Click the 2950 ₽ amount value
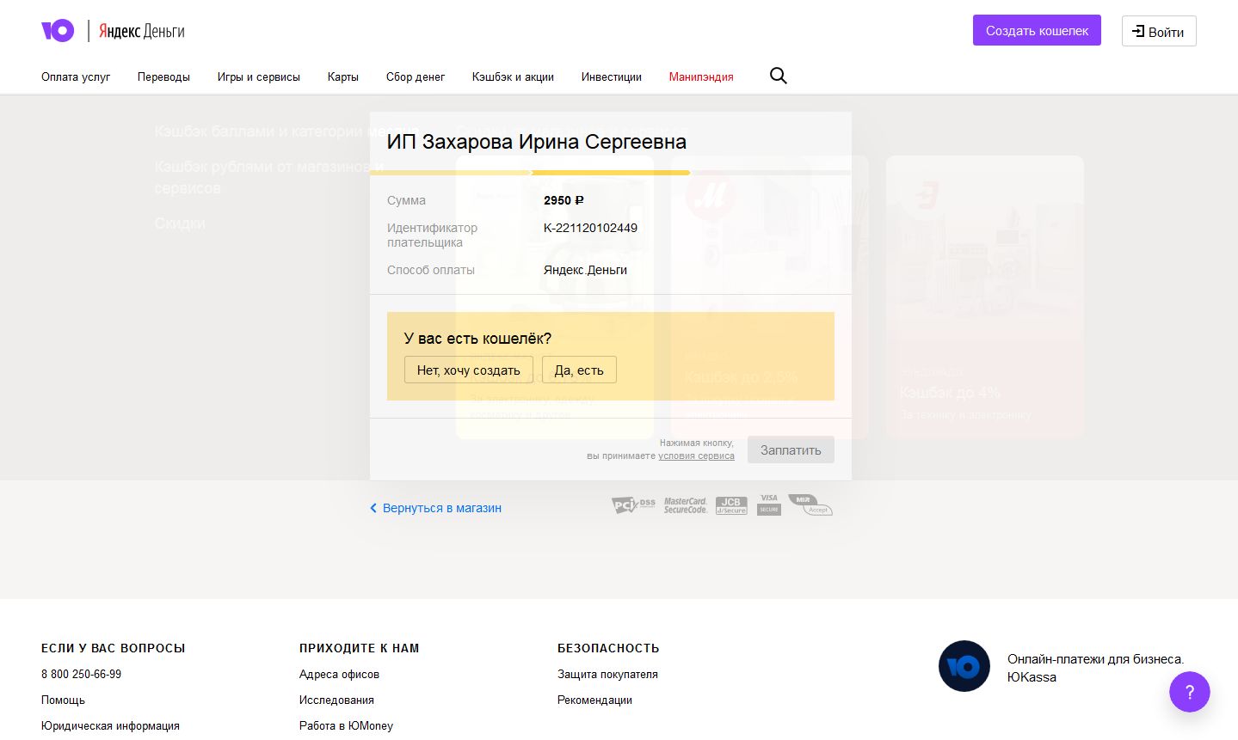Image resolution: width=1238 pixels, height=740 pixels. (x=564, y=200)
